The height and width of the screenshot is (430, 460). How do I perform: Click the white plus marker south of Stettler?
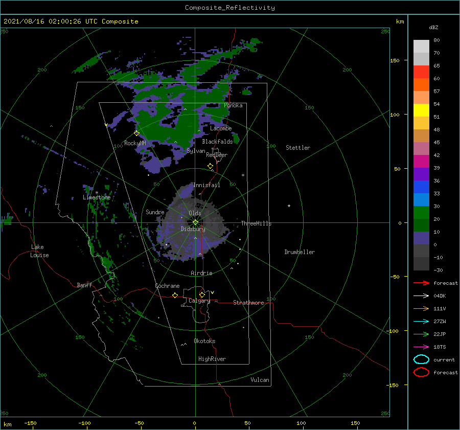coord(289,206)
